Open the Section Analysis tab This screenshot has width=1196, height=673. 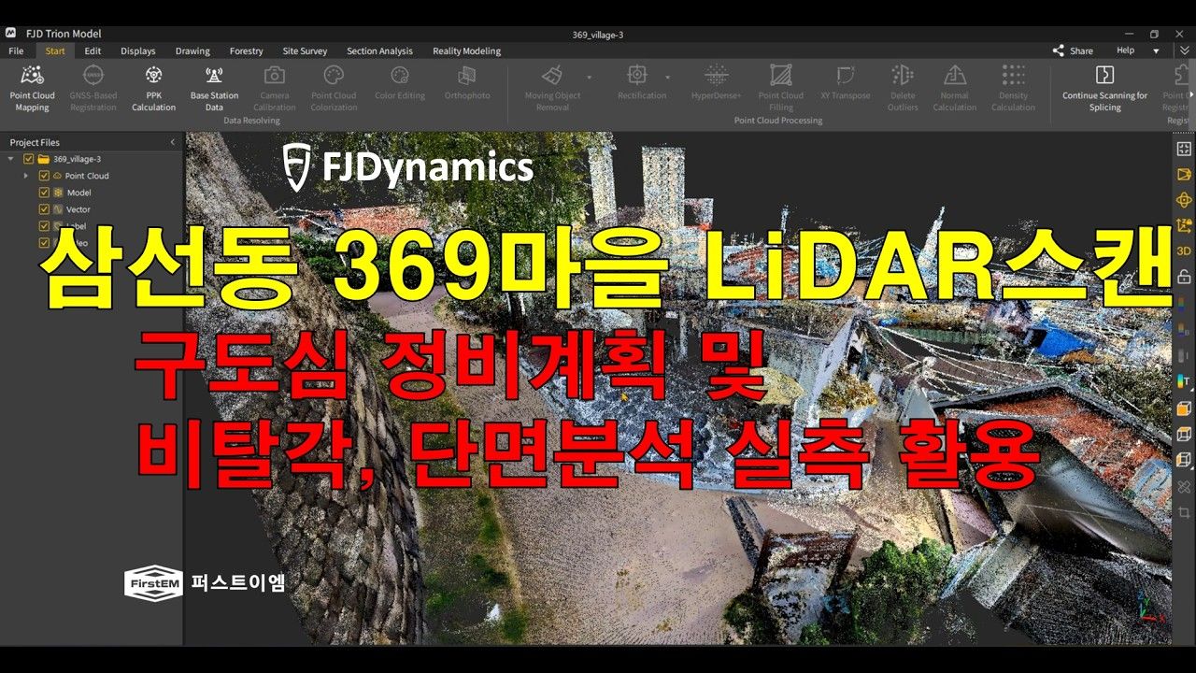click(x=379, y=50)
